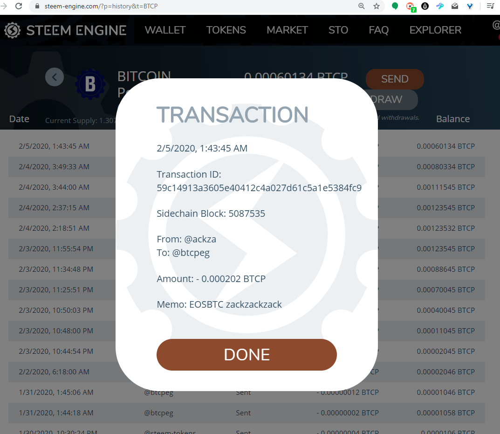Click the envelope mail extension icon
Viewport: 500px width, 434px height.
click(x=455, y=6)
